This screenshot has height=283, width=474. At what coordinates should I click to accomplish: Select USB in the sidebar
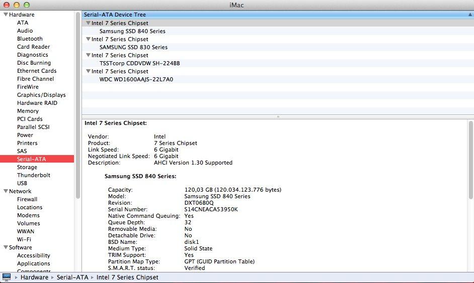22,183
